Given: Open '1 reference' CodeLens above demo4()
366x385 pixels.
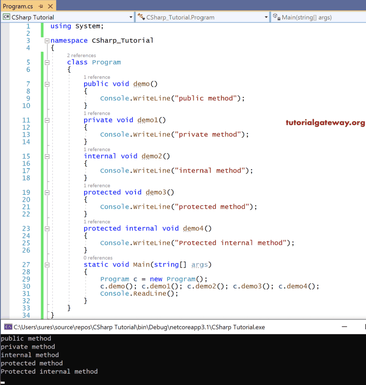Looking at the screenshot, I should click(x=97, y=221).
